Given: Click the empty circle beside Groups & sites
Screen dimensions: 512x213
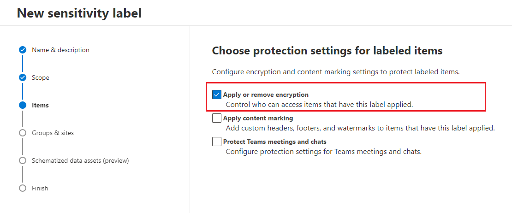Looking at the screenshot, I should click(23, 133).
